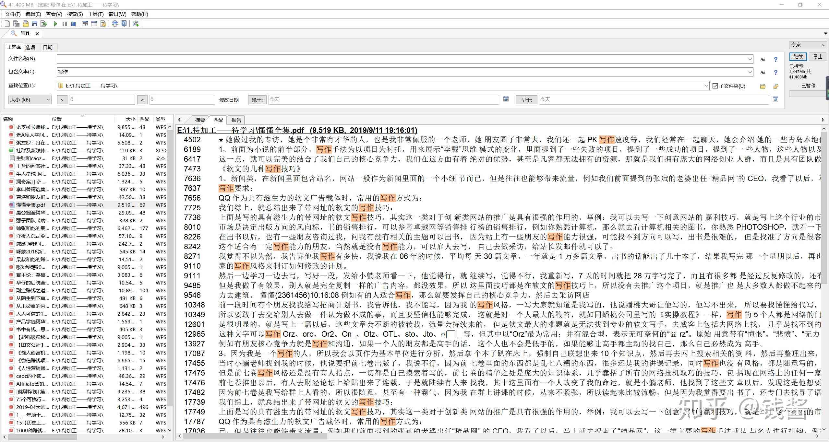Click the results layout panes icon
Image resolution: width=829 pixels, height=442 pixels.
coord(94,24)
